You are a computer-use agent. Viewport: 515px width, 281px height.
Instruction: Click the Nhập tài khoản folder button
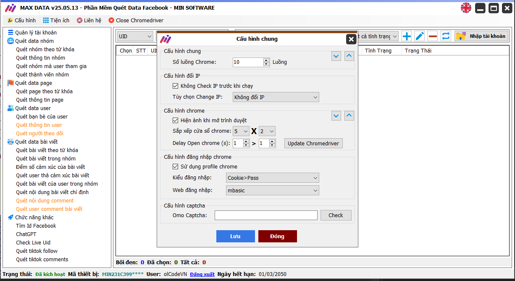click(481, 36)
